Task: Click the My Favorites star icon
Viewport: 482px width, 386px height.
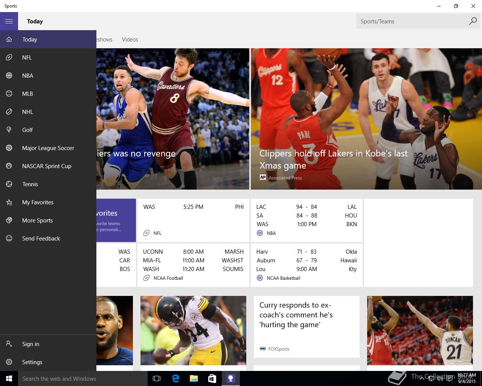Action: [9, 202]
